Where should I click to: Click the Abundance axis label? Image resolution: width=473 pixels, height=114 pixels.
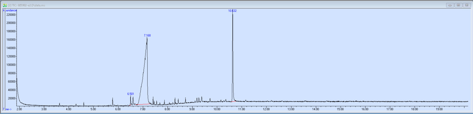[x=10, y=10]
